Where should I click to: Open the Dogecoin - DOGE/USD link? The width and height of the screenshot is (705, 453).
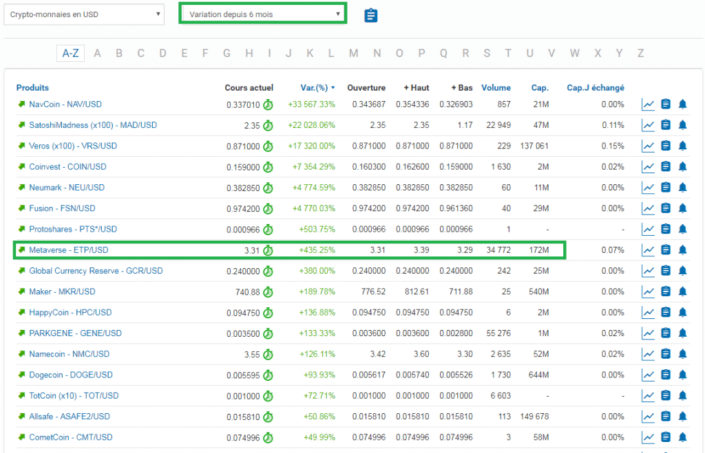click(71, 375)
